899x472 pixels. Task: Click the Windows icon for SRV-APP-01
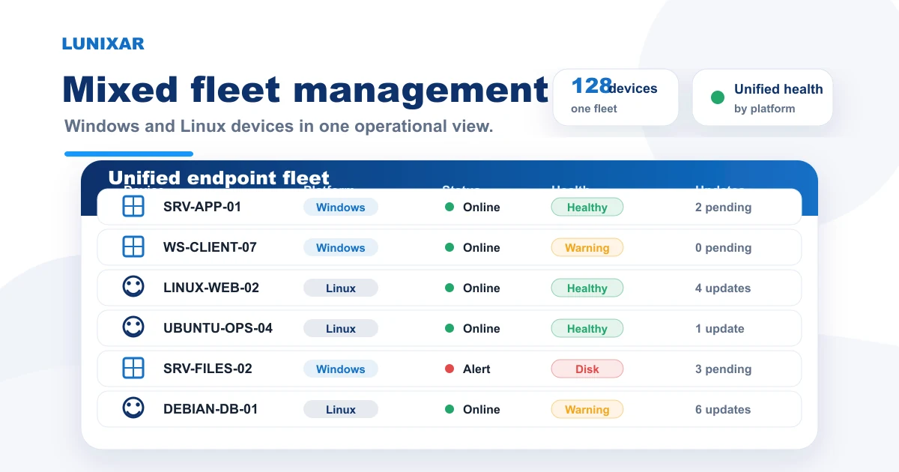tap(133, 206)
